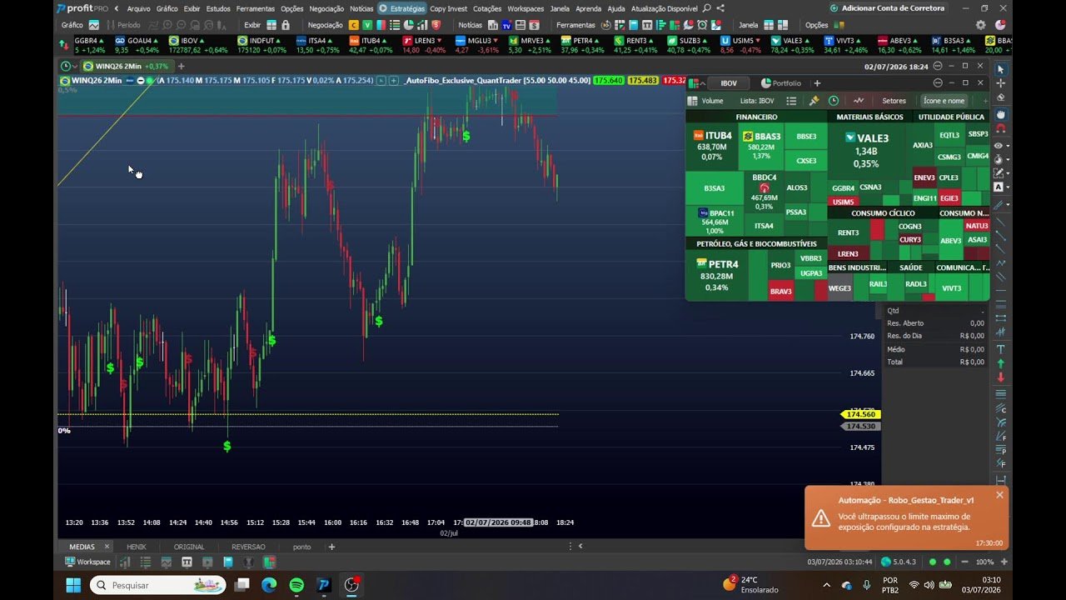Click the Workspace button in status bar

[87, 562]
